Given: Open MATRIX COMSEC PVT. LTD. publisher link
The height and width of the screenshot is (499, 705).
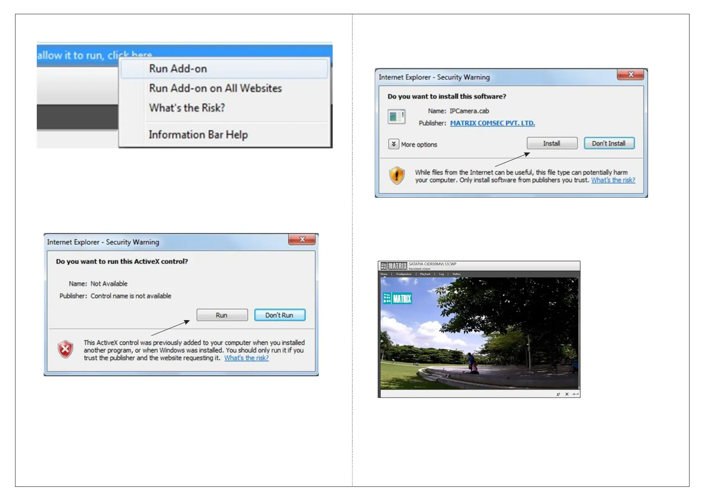Looking at the screenshot, I should 492,123.
